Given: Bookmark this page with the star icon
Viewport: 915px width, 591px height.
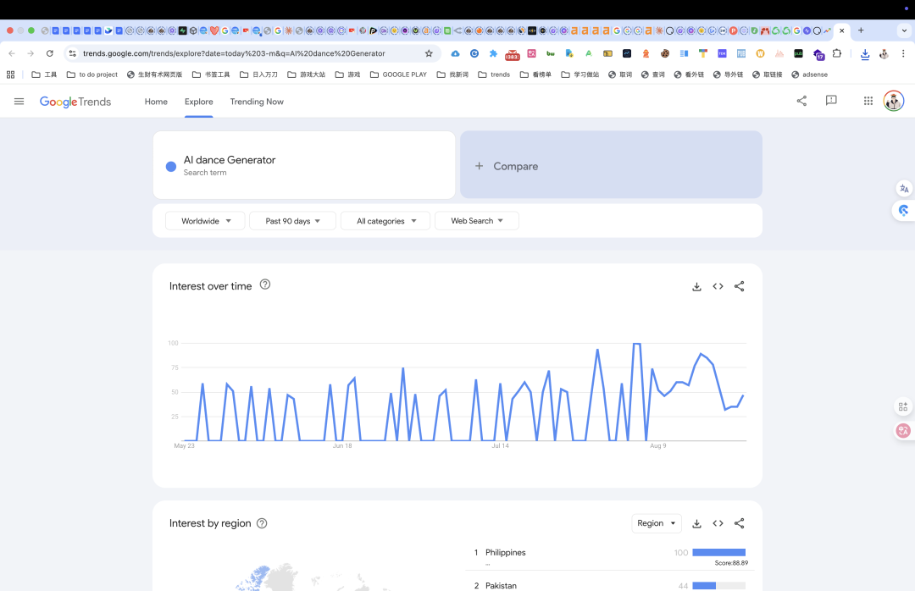Looking at the screenshot, I should (429, 53).
